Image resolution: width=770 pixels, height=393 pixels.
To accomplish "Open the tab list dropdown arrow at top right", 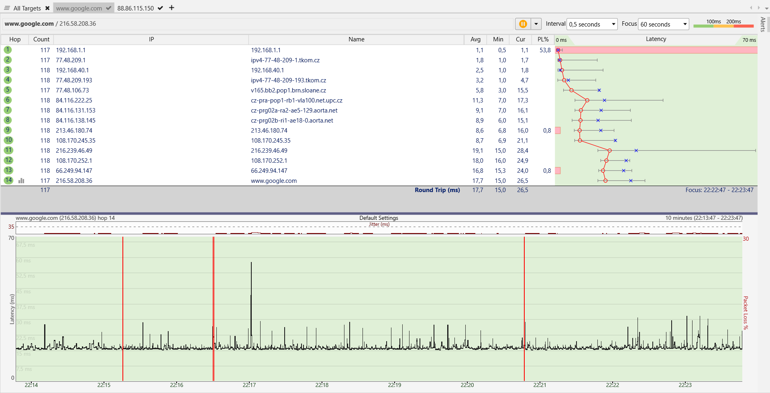I will coord(766,8).
